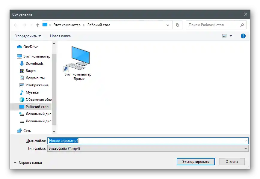Click the OneDrive cloud icon
260x179 pixels.
(19, 47)
